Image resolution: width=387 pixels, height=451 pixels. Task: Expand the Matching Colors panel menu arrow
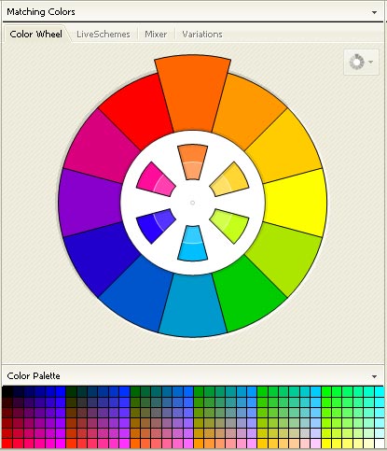pos(375,12)
